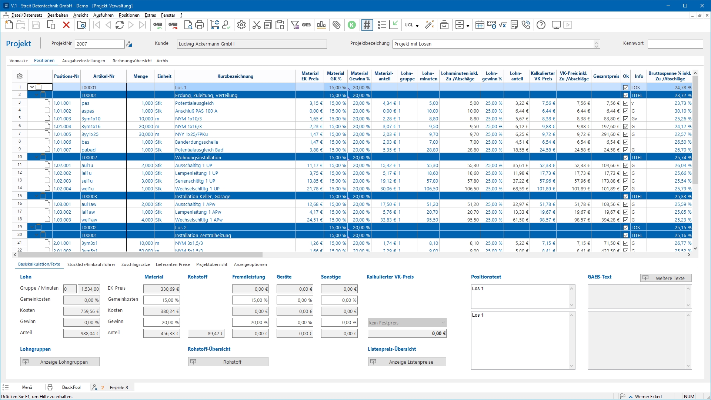Viewport: 711px width, 400px height.
Task: Click the Weitere Texte button
Action: [665, 278]
